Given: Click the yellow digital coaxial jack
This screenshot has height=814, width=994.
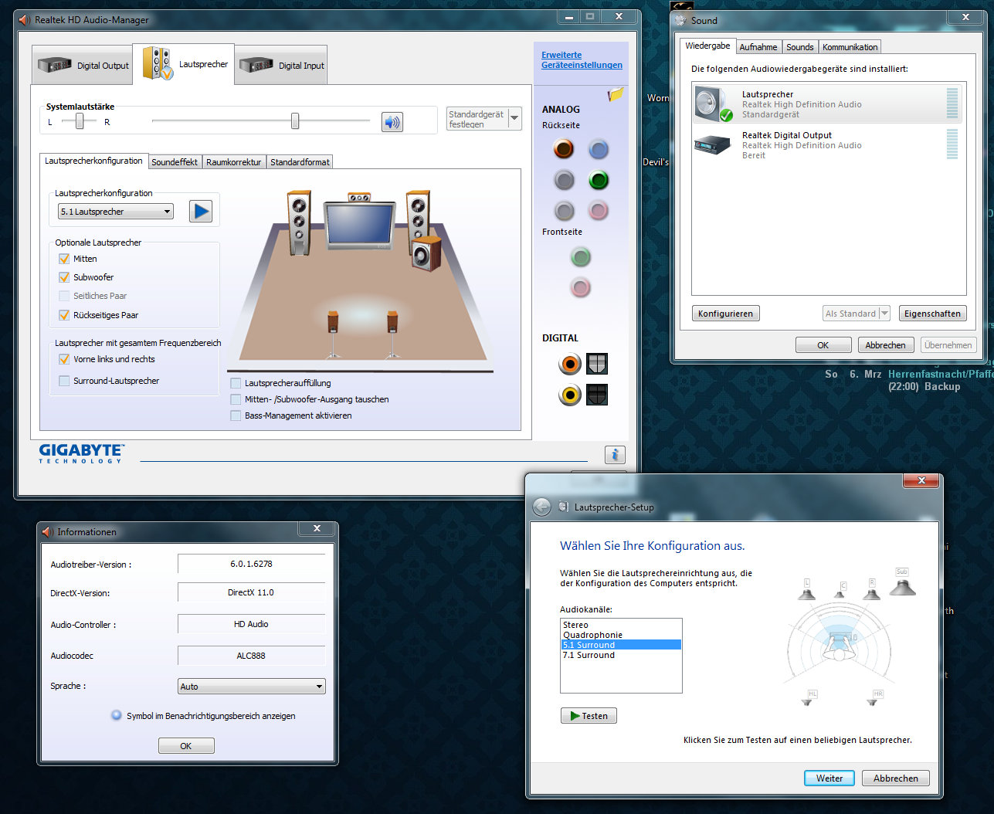Looking at the screenshot, I should coord(570,395).
